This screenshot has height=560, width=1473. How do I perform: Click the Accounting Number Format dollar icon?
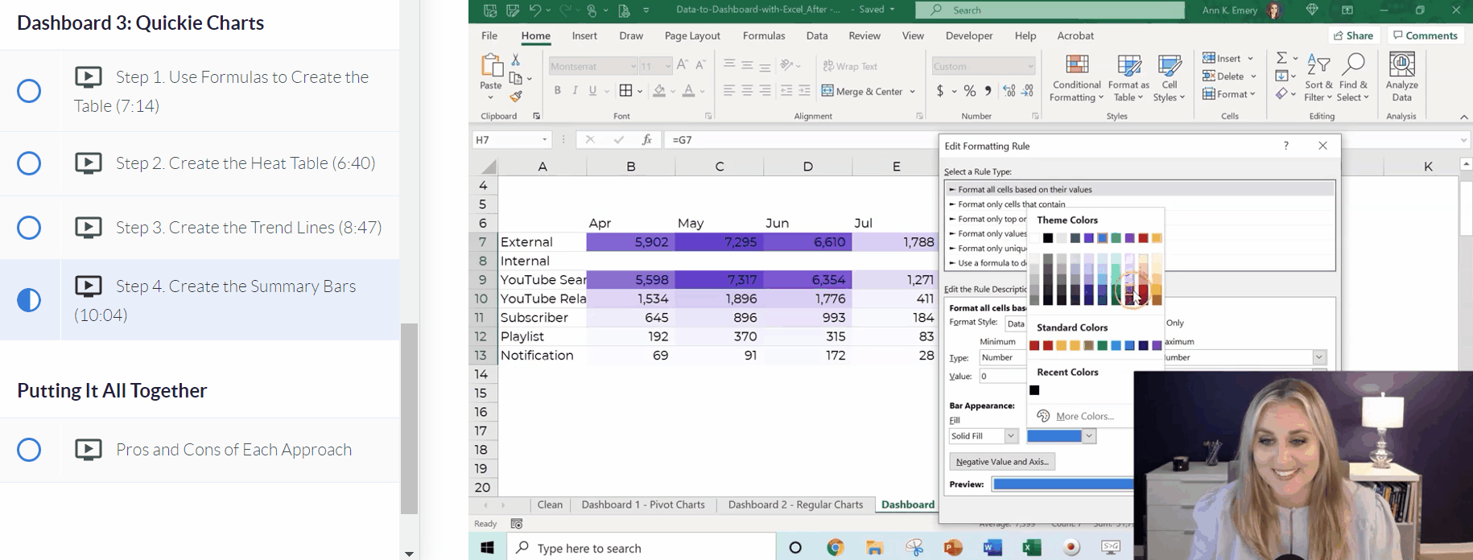tap(940, 91)
